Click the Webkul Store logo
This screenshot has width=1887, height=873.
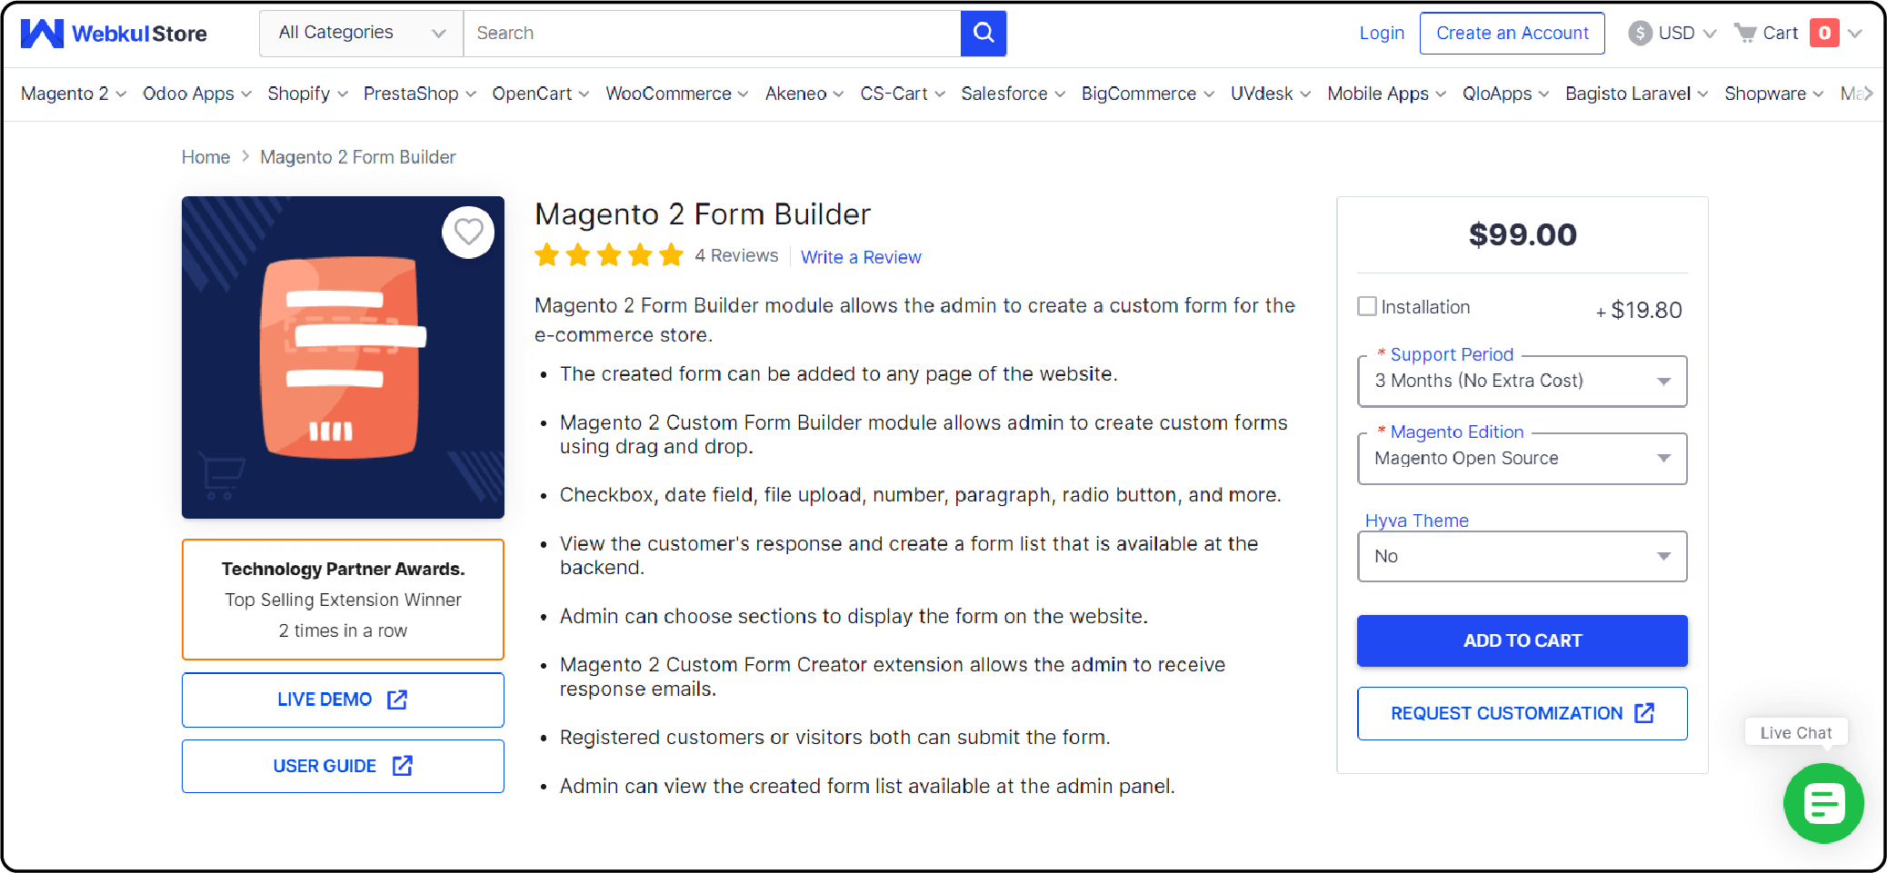114,34
